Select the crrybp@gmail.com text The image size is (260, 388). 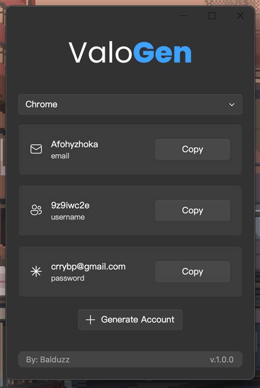[88, 267]
